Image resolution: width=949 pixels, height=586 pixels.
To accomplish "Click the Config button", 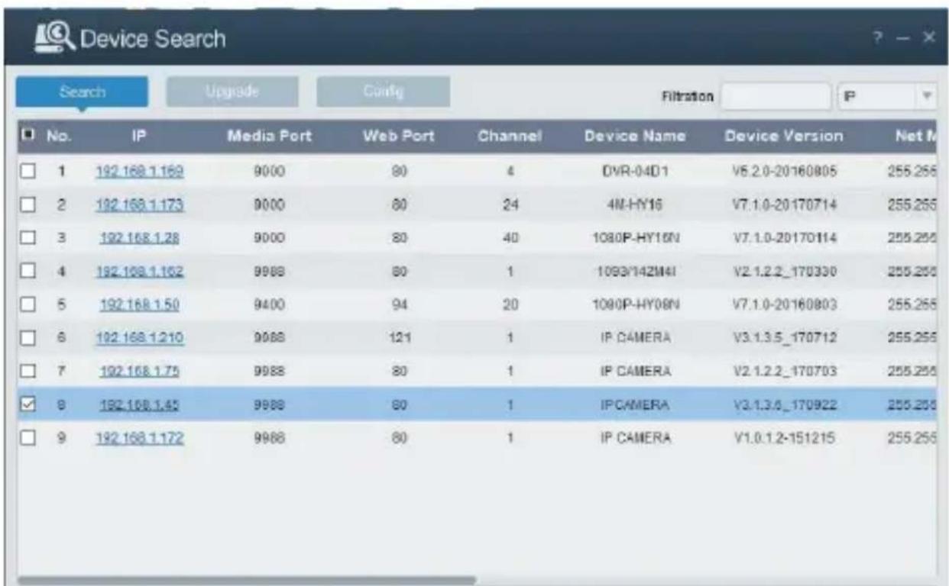I will [x=383, y=92].
